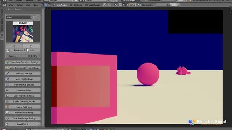Click the Enrich panel vertical scrollbar
Screen dimensions: 232x130
point(43,68)
